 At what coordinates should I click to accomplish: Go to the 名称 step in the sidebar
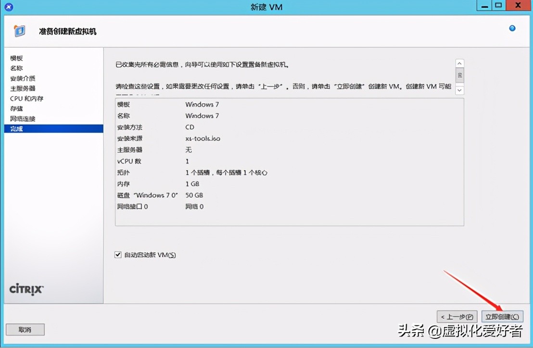tap(16, 68)
